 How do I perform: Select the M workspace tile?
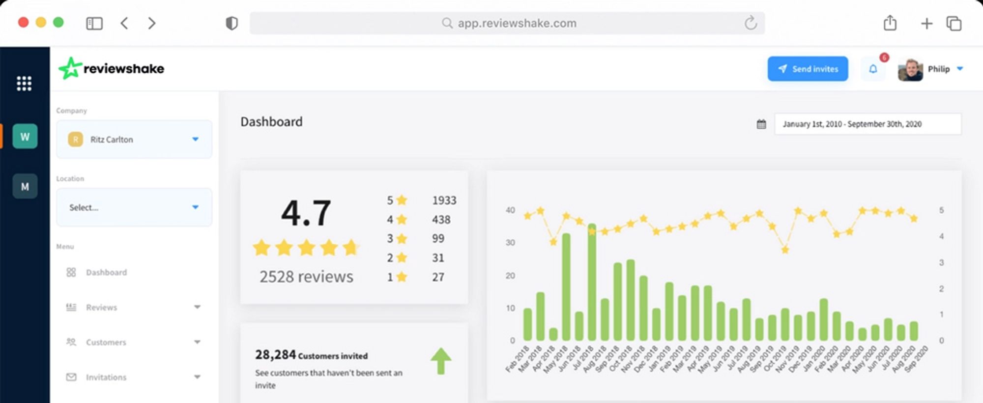(x=25, y=186)
